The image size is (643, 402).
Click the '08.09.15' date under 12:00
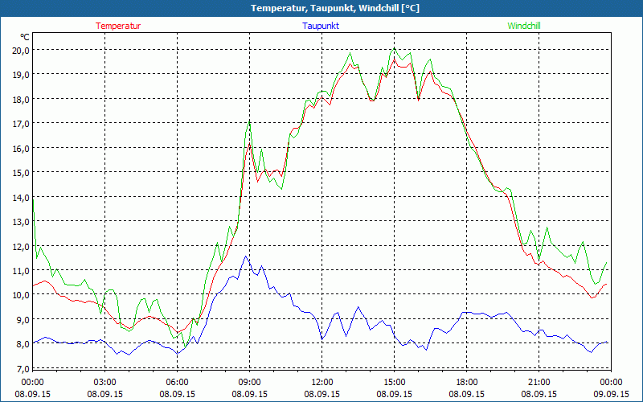click(x=322, y=394)
